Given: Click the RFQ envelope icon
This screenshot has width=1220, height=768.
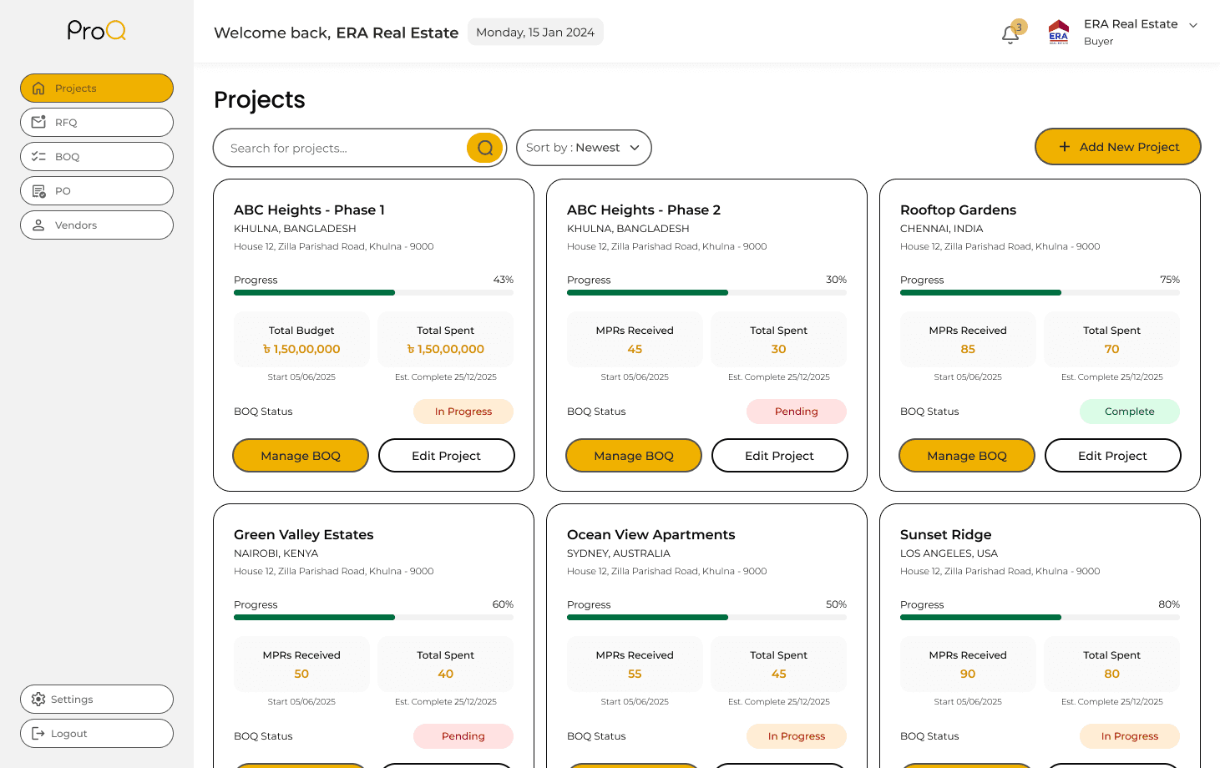Looking at the screenshot, I should click(x=38, y=123).
